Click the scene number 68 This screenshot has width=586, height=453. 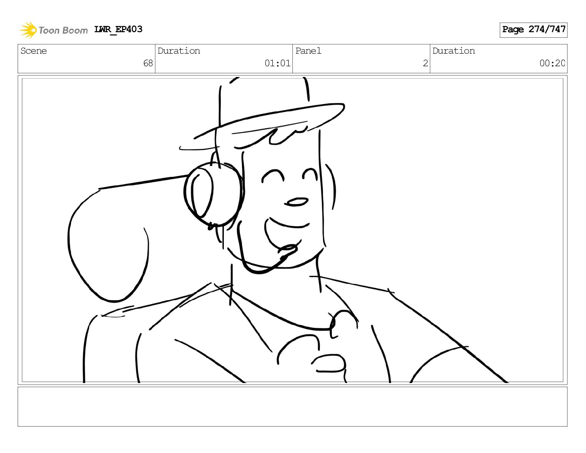coord(148,63)
